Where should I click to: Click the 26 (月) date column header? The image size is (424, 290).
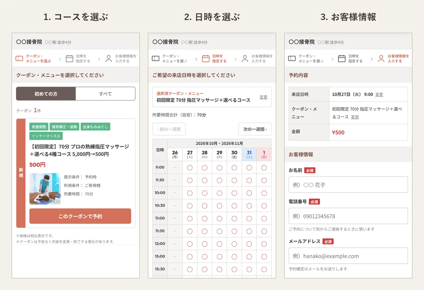coord(175,154)
